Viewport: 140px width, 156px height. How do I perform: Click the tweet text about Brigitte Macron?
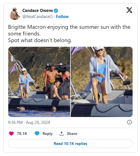pos(69,30)
